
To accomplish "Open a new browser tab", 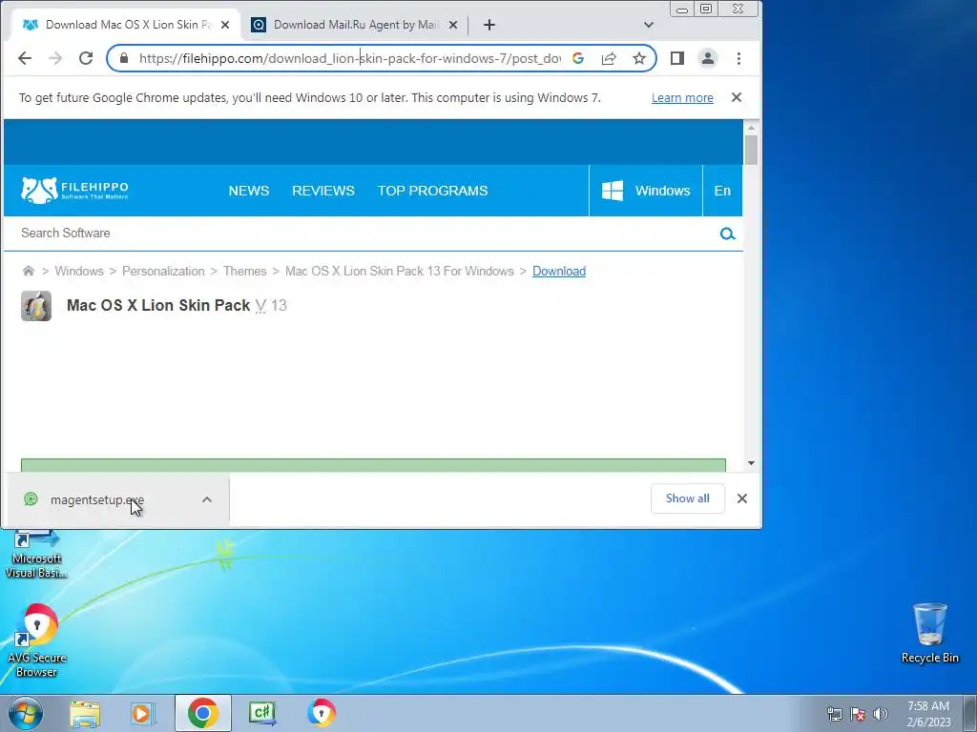I will [489, 25].
